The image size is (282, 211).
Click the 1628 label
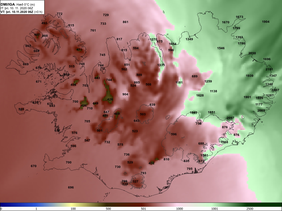pos(200,95)
